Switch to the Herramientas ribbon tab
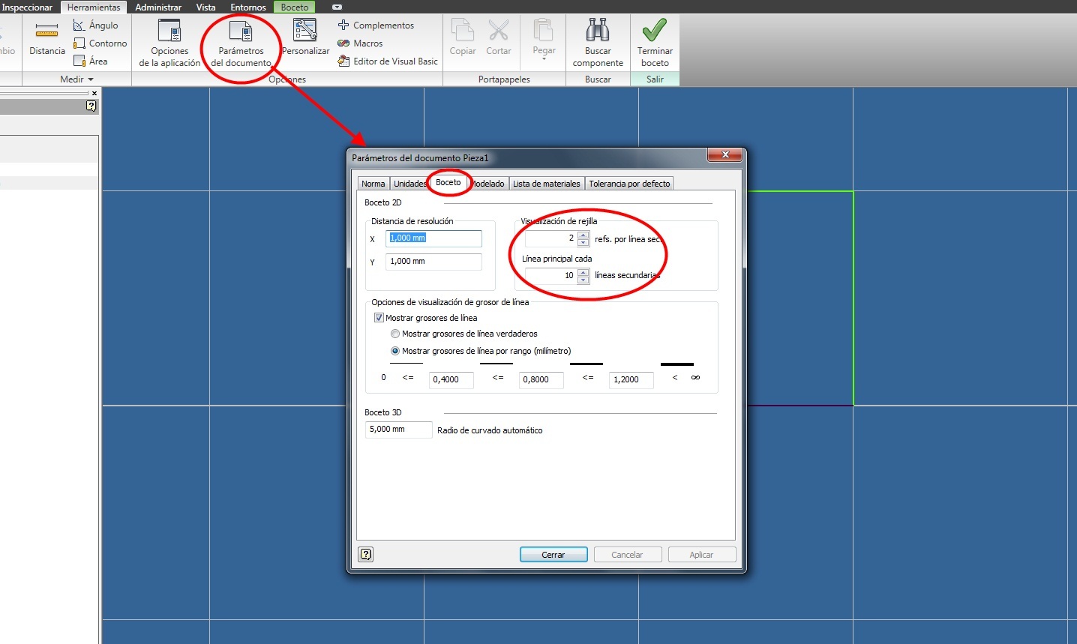The image size is (1077, 644). (94, 7)
